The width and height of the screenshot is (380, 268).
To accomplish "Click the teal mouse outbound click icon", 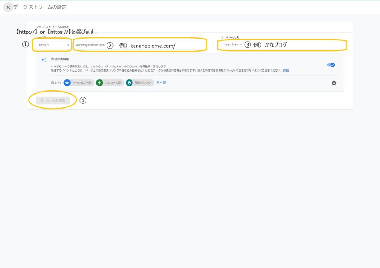I will click(x=129, y=83).
